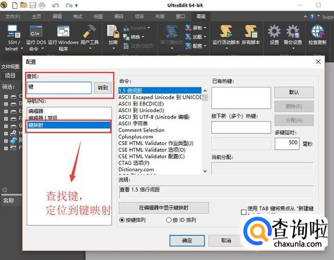The height and width of the screenshot is (260, 334).
Task: Click the 备份设置 gear icon
Action: (x=293, y=31)
